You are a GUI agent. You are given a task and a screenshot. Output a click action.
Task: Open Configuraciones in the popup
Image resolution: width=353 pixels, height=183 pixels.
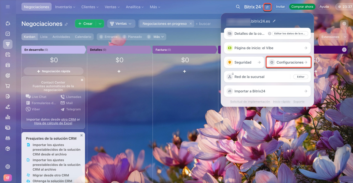coord(288,62)
